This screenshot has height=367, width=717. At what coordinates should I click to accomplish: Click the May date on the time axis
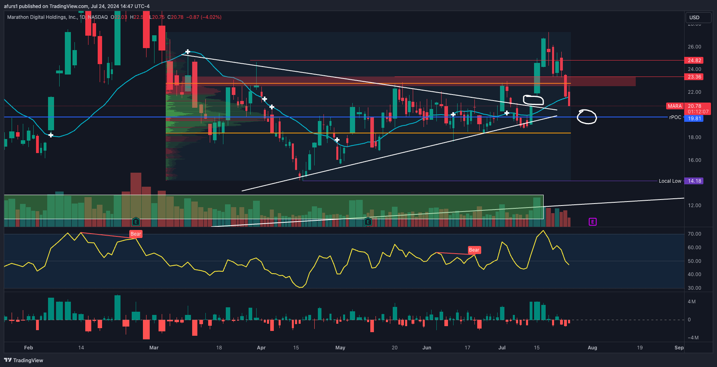pyautogui.click(x=340, y=348)
